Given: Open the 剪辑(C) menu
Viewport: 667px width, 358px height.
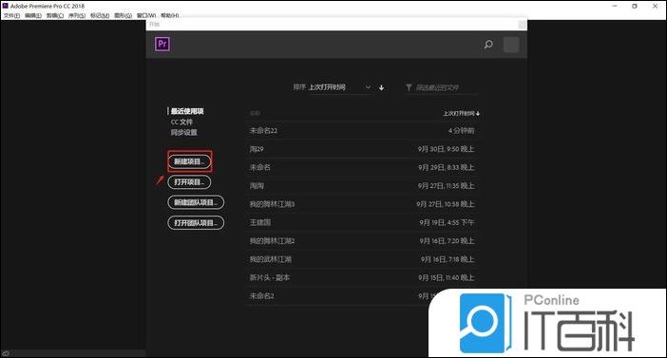Looking at the screenshot, I should click(x=55, y=15).
